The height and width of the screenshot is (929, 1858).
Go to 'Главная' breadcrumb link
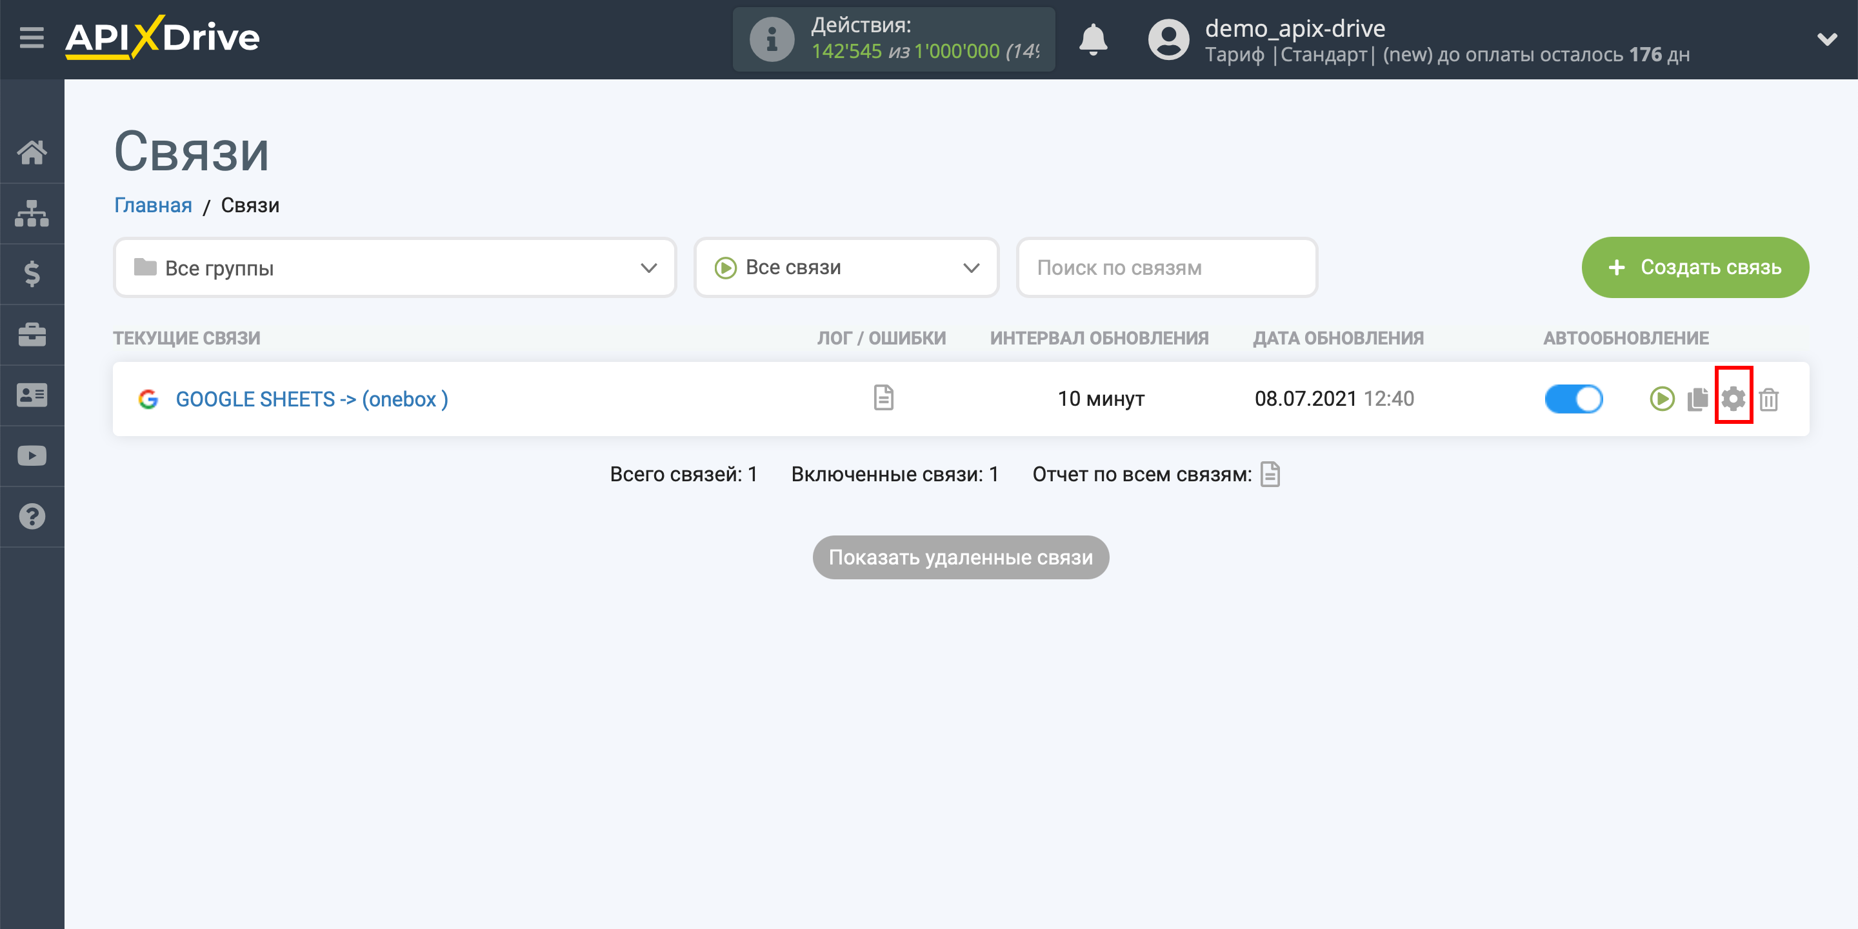coord(153,206)
